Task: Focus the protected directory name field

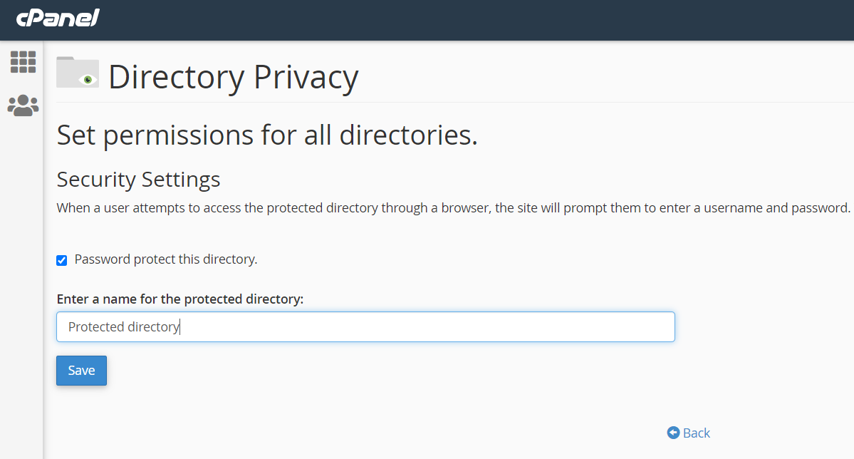Action: 427,327
